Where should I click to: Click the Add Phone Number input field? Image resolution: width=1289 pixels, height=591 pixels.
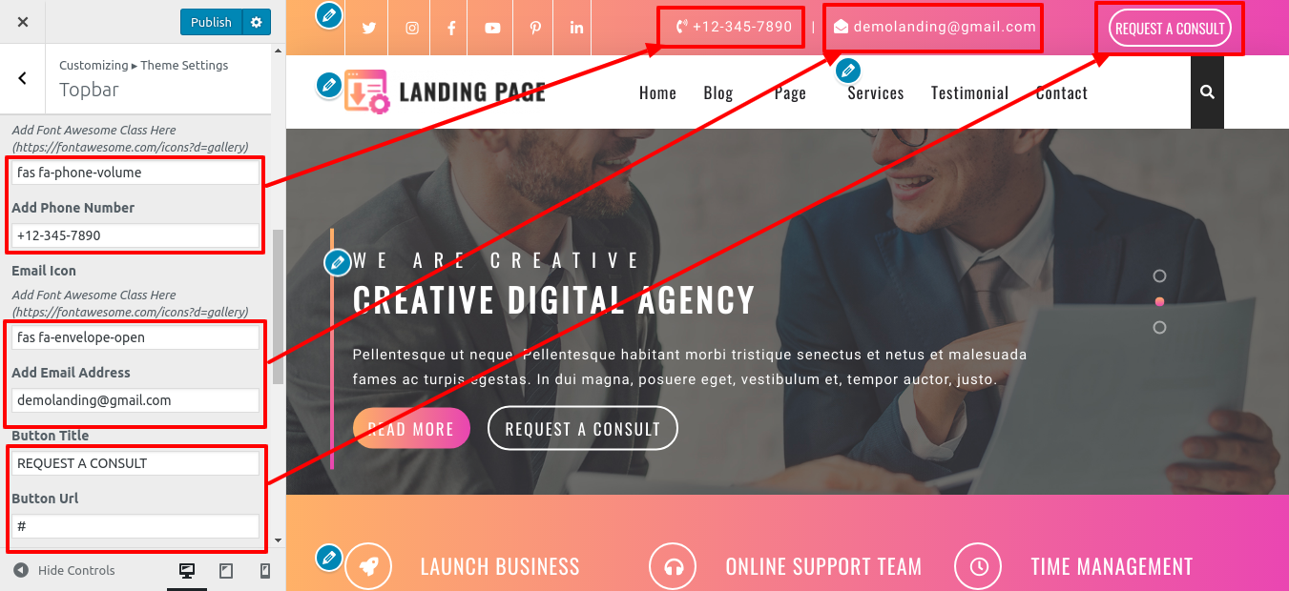(x=135, y=235)
